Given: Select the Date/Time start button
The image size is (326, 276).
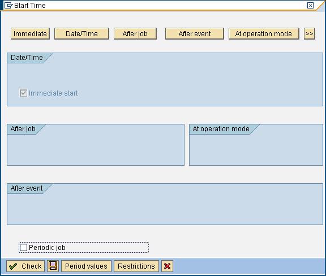Looking at the screenshot, I should coord(81,34).
